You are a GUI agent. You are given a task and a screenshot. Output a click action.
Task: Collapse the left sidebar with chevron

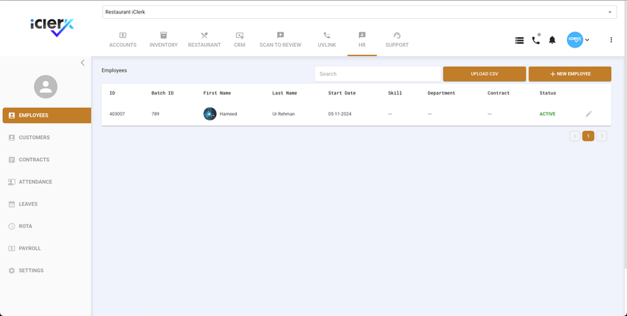(x=83, y=63)
